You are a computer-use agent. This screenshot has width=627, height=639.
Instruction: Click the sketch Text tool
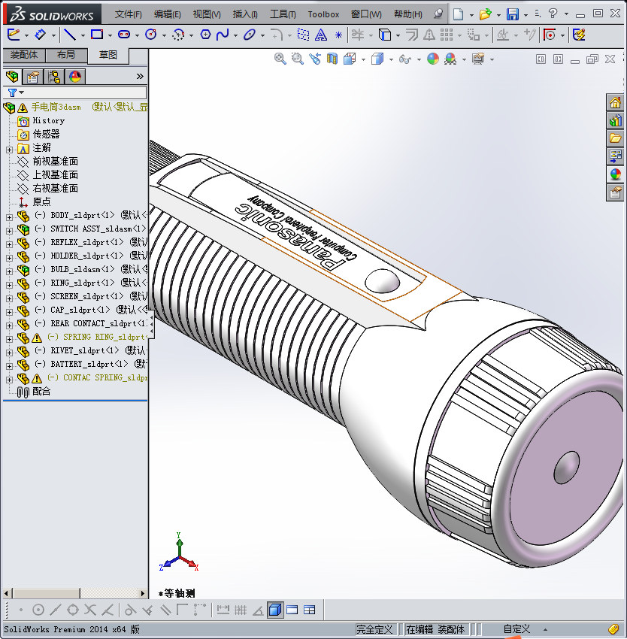point(321,35)
